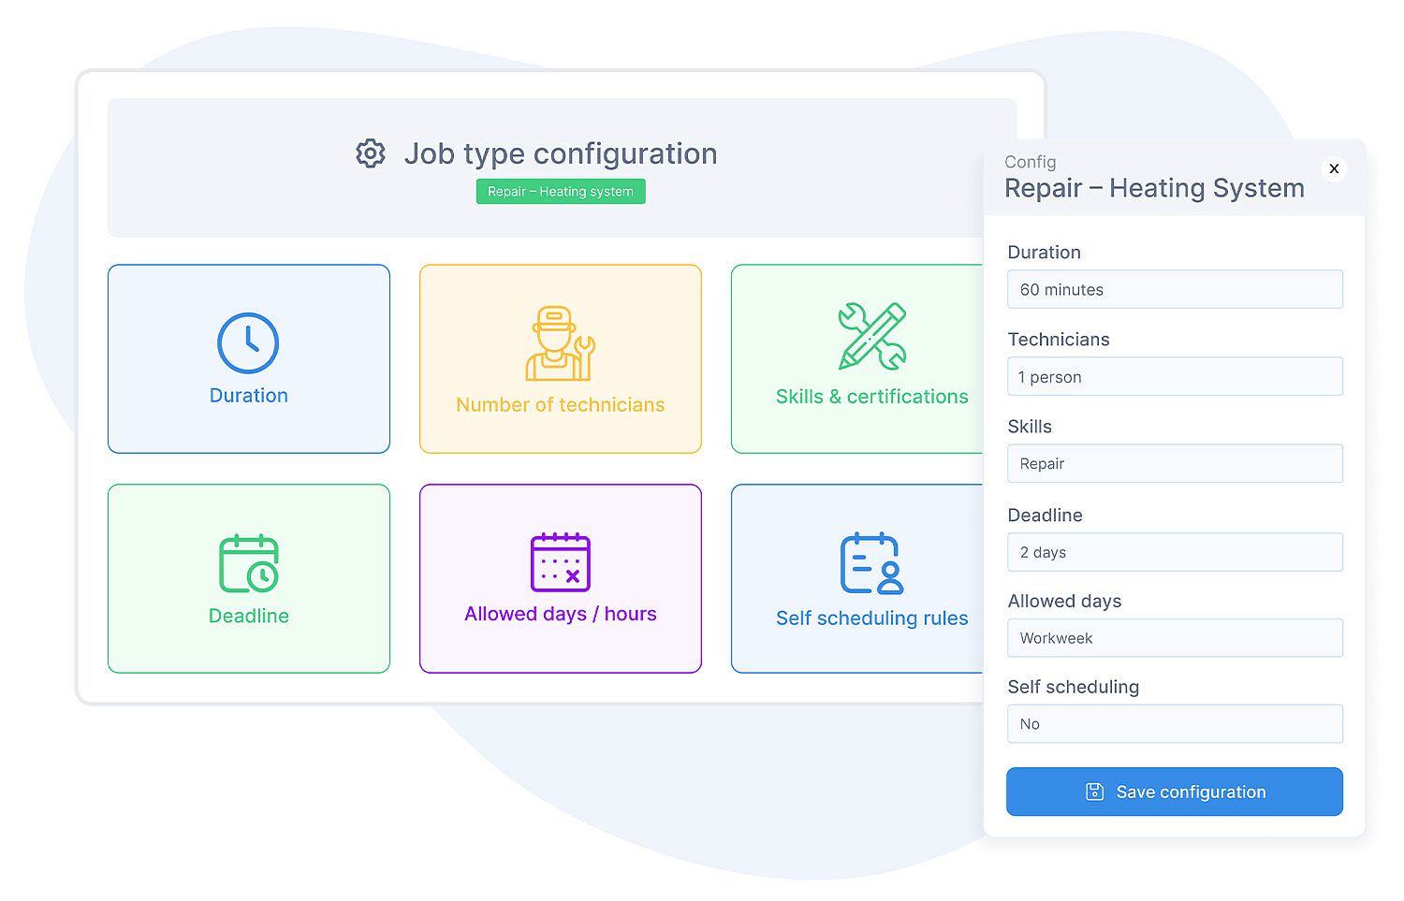Click the purple calendar Allowed days icon
1404x901 pixels.
coord(560,562)
